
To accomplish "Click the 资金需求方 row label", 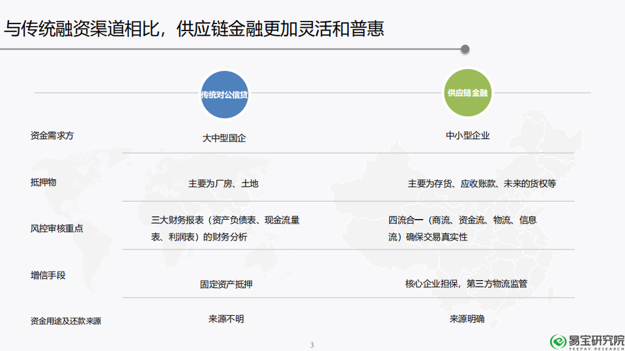I will point(52,136).
